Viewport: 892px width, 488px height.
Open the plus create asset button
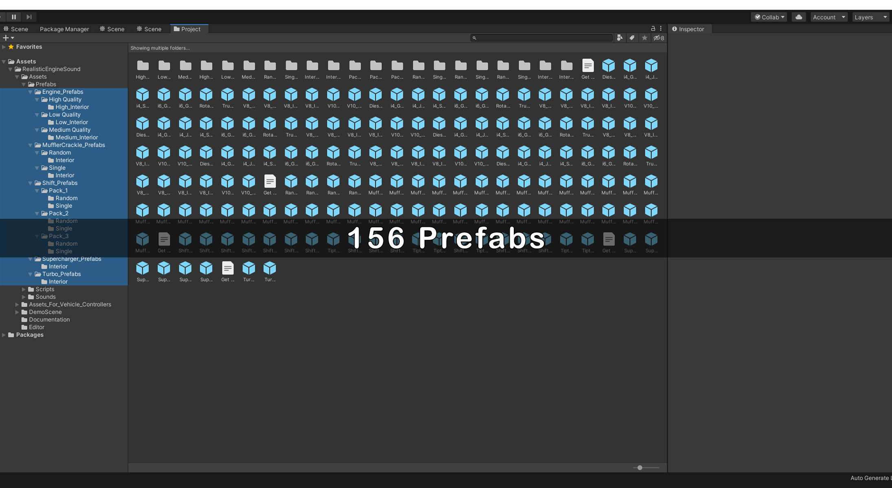click(6, 38)
